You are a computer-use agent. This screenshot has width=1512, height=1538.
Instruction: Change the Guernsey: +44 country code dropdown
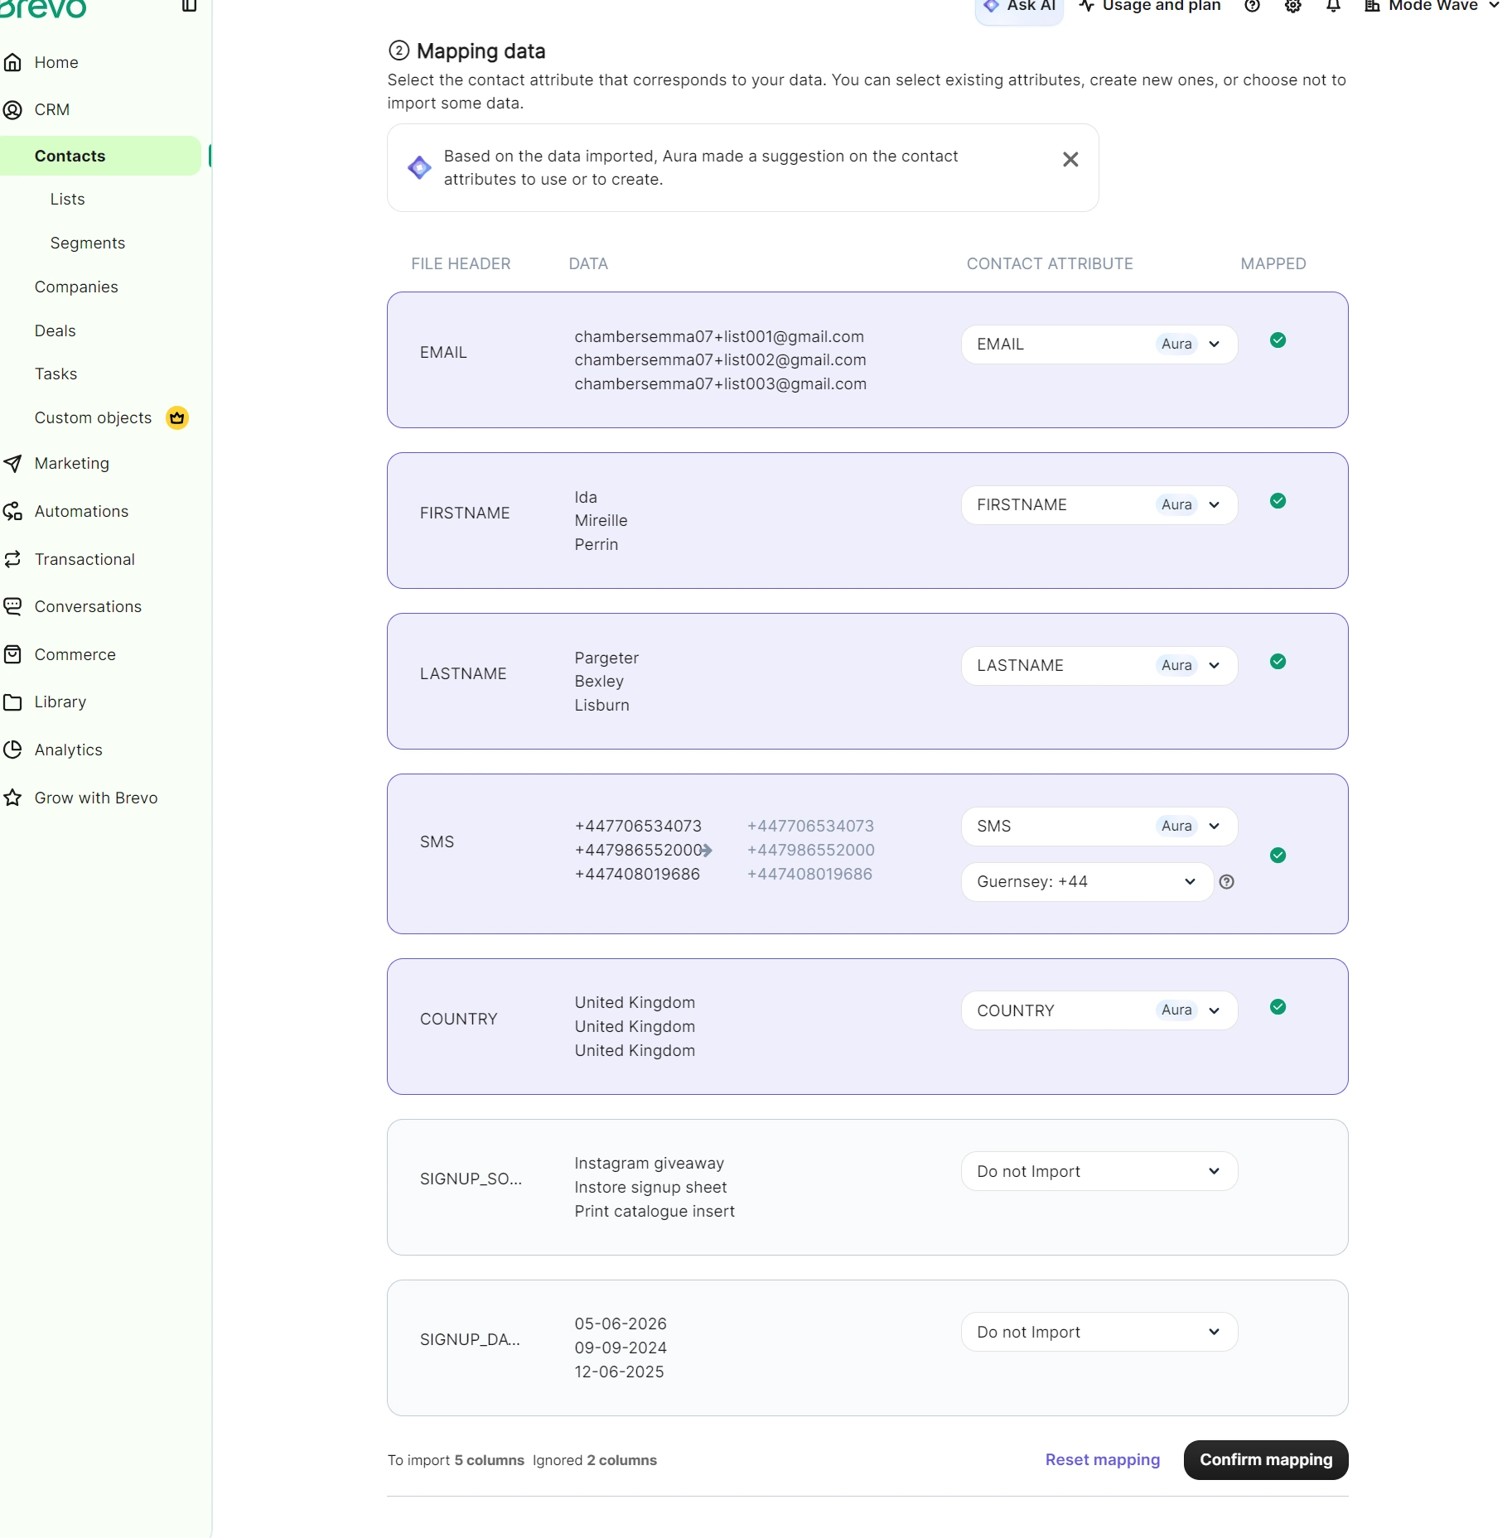(1087, 882)
